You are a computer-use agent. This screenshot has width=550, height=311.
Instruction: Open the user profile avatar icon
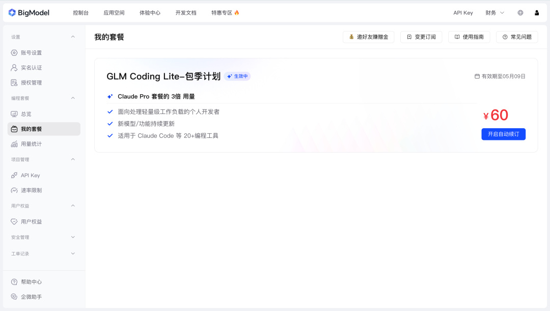pos(537,13)
